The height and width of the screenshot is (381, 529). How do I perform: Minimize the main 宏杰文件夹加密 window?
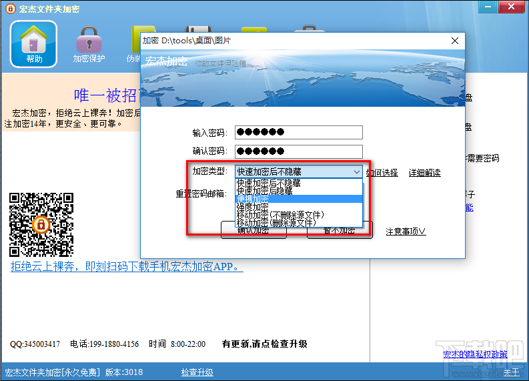(x=488, y=7)
